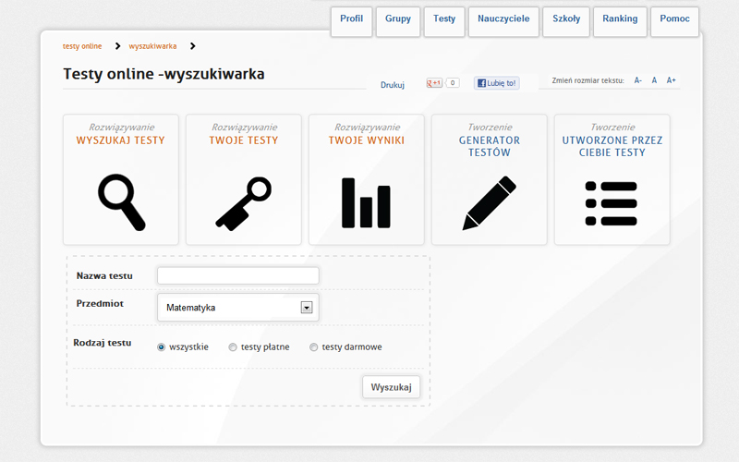Decrease text size with A-
The height and width of the screenshot is (462, 739).
[637, 80]
